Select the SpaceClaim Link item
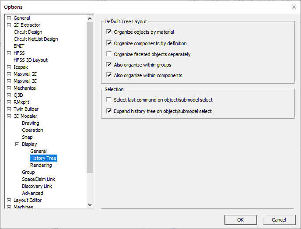Image resolution: width=301 pixels, height=229 pixels. pos(38,179)
